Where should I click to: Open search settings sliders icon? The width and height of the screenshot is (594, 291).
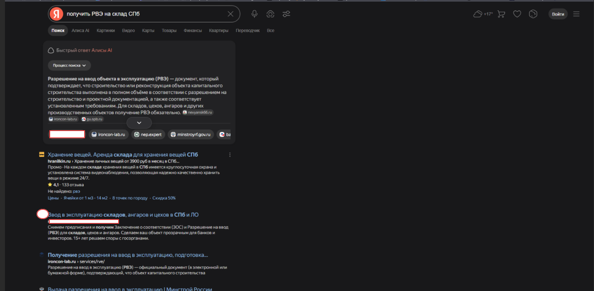coord(287,14)
